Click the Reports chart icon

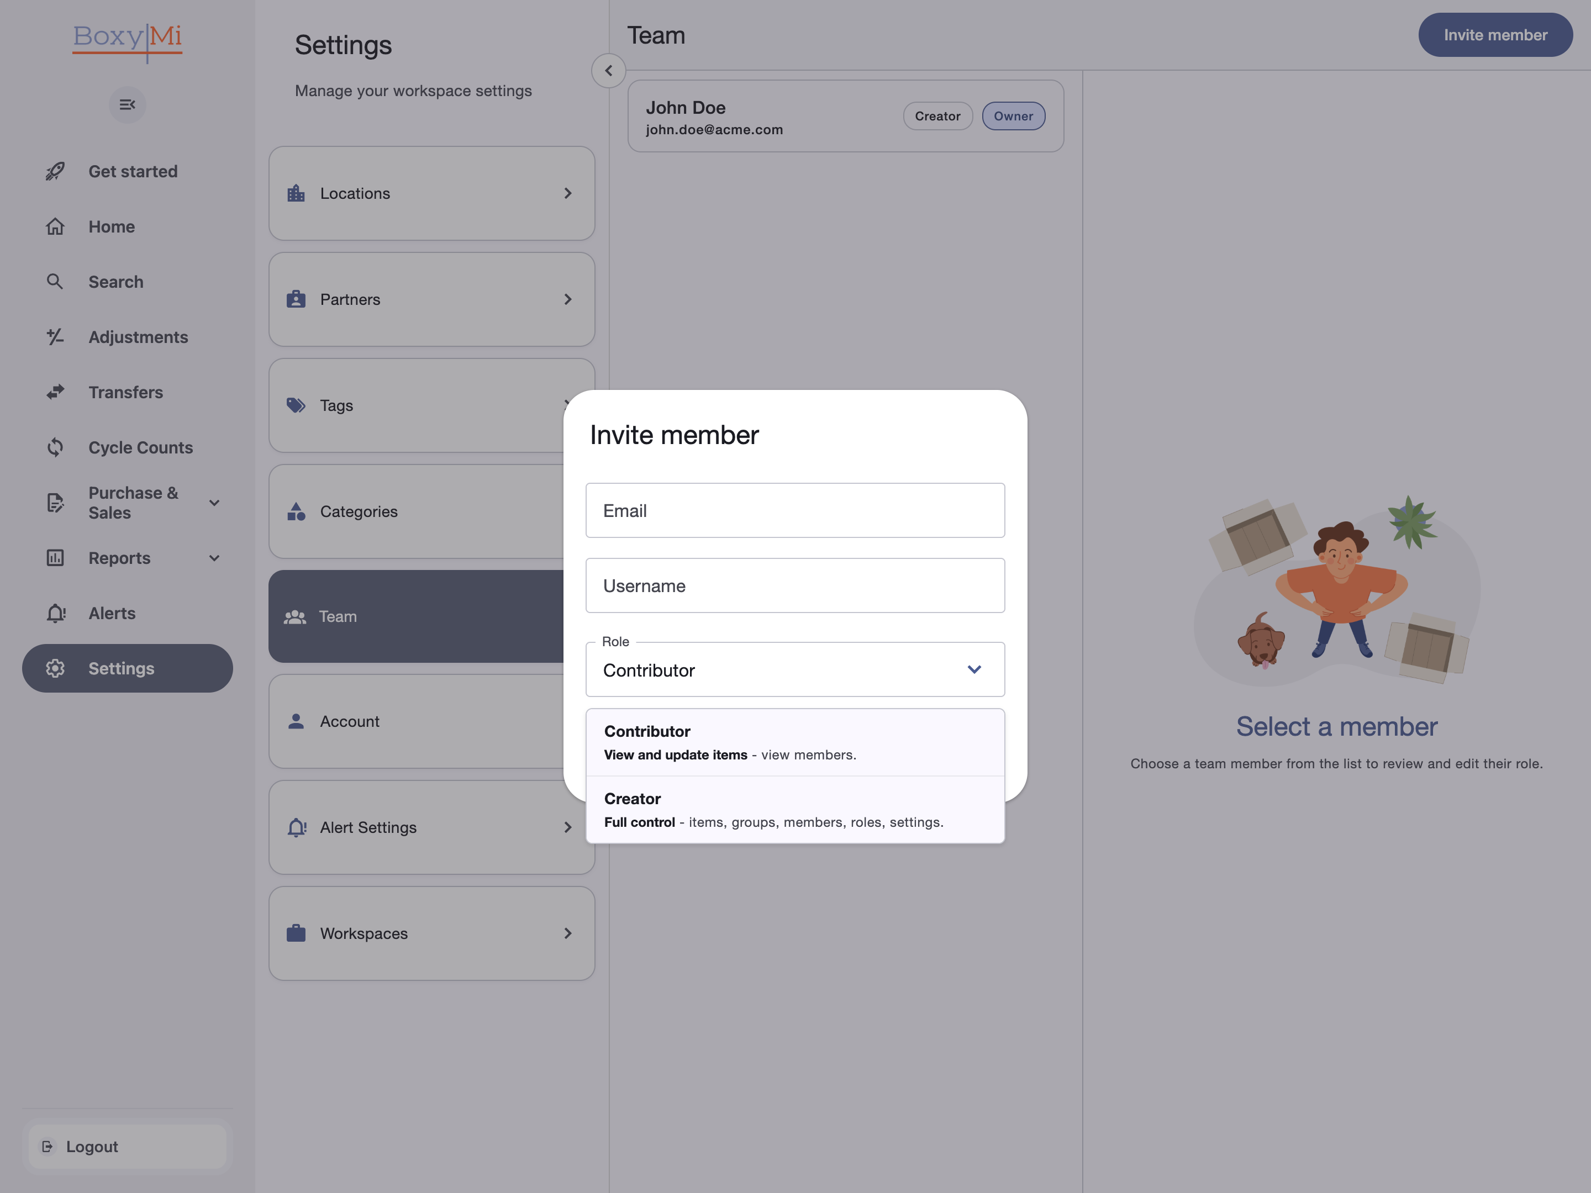click(55, 558)
